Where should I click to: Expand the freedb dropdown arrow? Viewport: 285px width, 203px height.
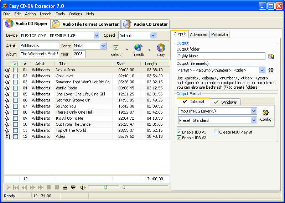coord(149,50)
